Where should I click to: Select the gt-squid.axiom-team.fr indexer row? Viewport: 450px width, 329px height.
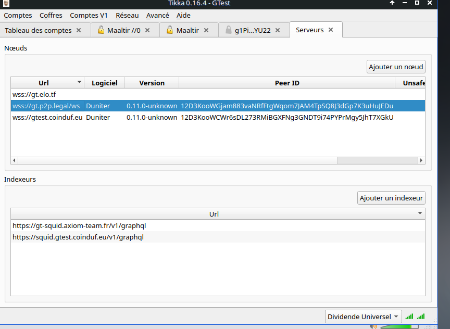tap(218, 225)
